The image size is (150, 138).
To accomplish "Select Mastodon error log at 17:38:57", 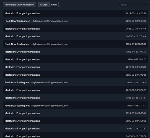I will 76,90.
